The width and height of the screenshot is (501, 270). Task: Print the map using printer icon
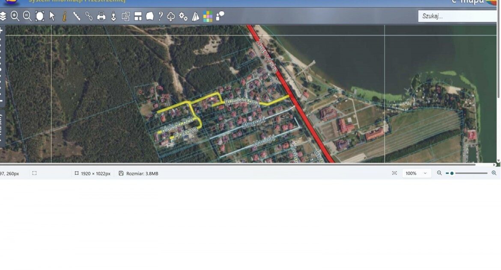click(x=101, y=16)
